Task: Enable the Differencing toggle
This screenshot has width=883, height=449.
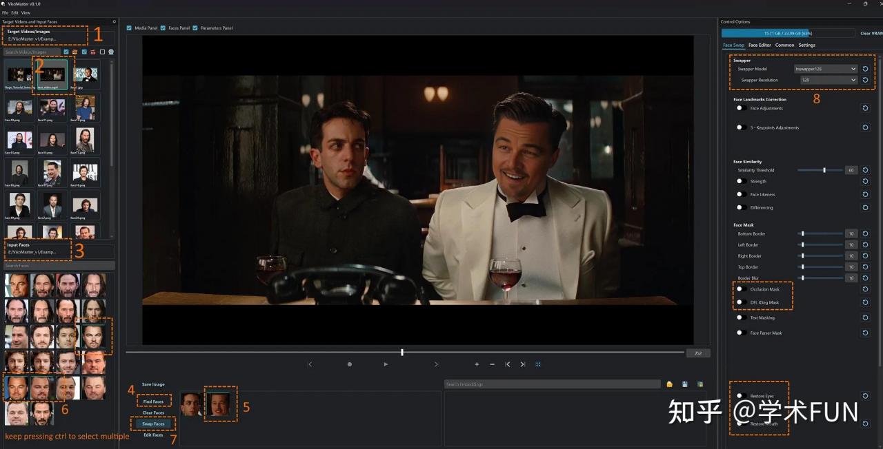Action: (x=740, y=207)
